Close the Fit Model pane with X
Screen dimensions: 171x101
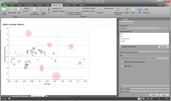coord(168,19)
